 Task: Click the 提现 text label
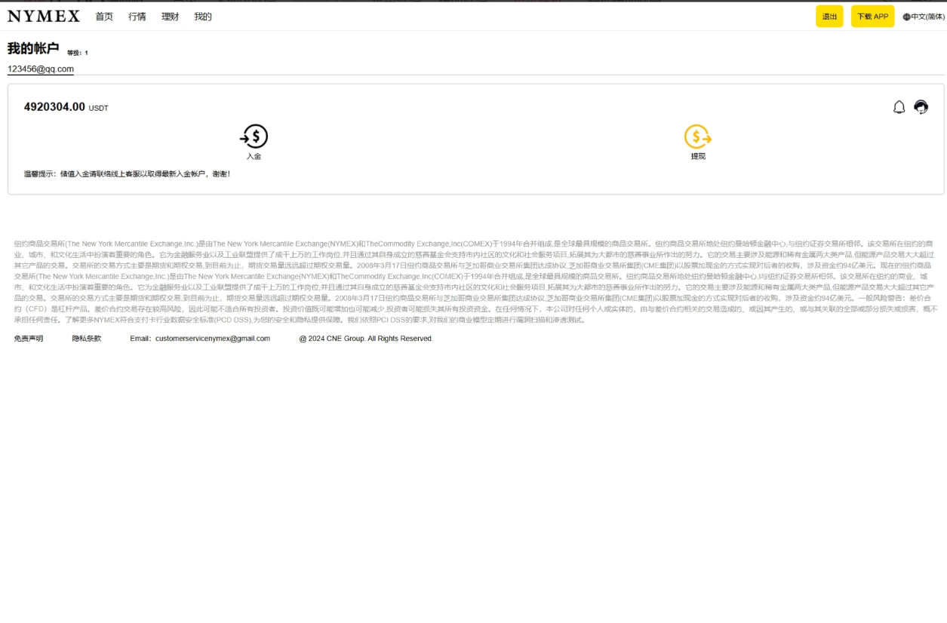[698, 156]
